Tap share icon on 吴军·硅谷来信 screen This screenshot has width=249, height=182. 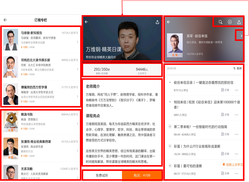click(x=239, y=22)
